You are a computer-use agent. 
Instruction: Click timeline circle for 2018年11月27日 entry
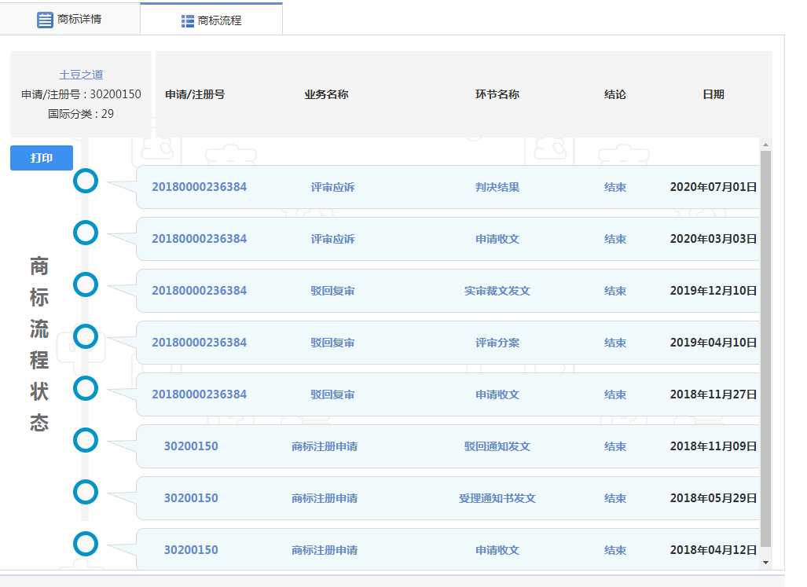[x=86, y=388]
